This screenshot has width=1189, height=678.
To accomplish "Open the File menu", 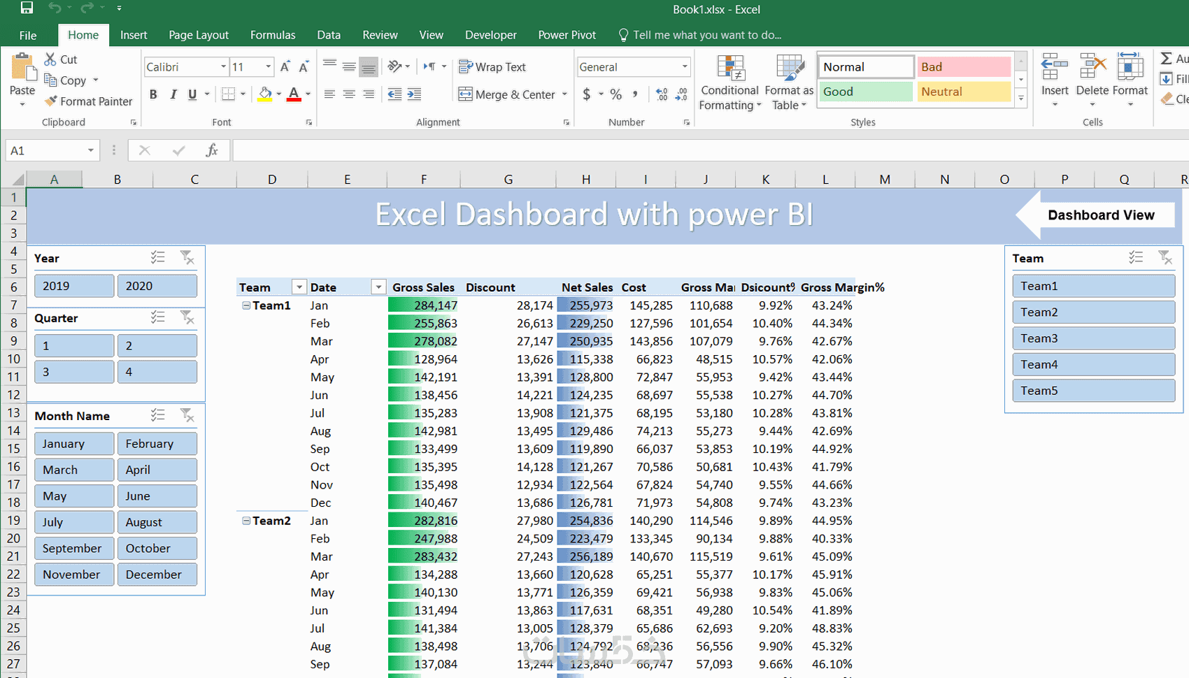I will (x=28, y=35).
